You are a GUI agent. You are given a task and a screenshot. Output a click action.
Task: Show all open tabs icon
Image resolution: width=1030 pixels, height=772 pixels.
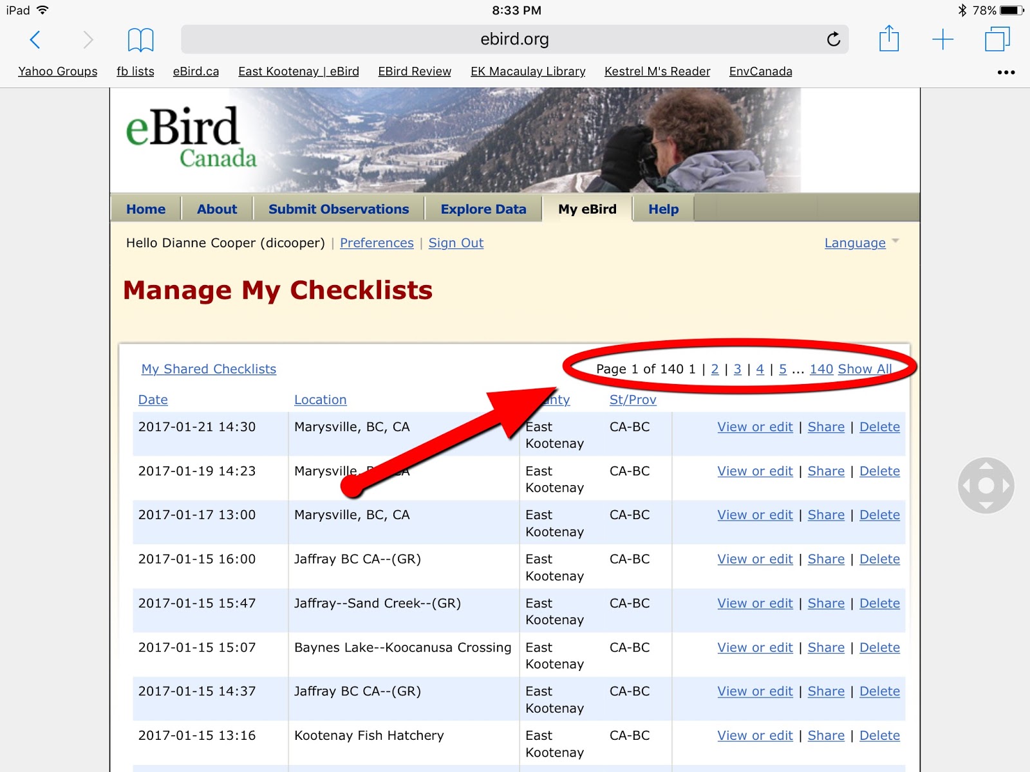click(997, 39)
